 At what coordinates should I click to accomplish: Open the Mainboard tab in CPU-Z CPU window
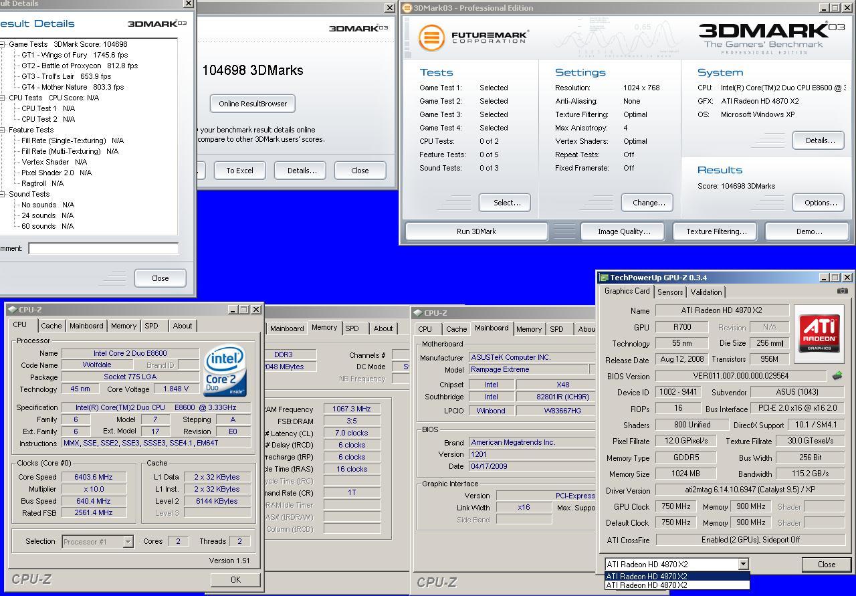(87, 326)
